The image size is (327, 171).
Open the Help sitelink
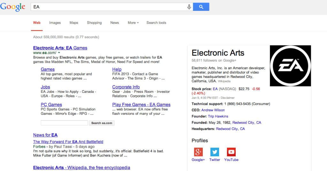[117, 69]
